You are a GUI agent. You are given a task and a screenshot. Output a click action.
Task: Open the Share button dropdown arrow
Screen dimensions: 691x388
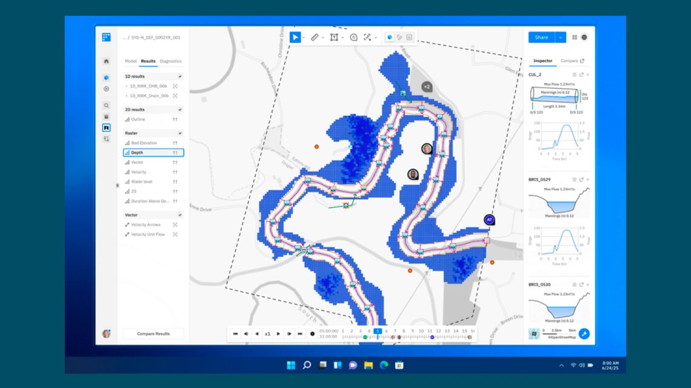point(560,38)
